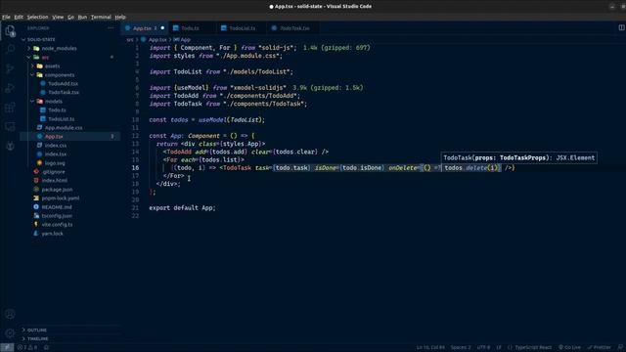Open the Help menu
Viewport: 626px width, 352px height.
120,18
